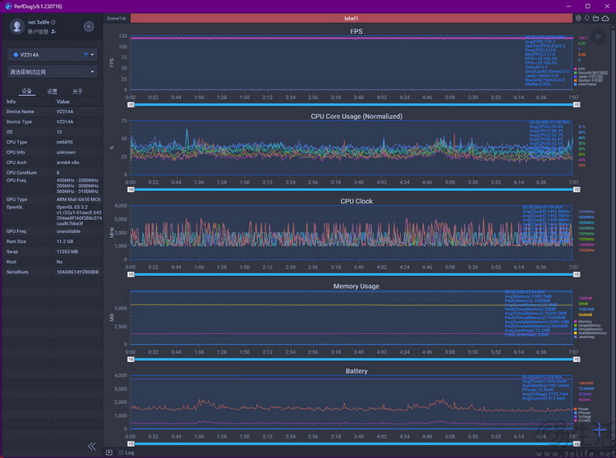This screenshot has width=616, height=458.
Task: Click the stop recording circular button
Action: (x=89, y=26)
